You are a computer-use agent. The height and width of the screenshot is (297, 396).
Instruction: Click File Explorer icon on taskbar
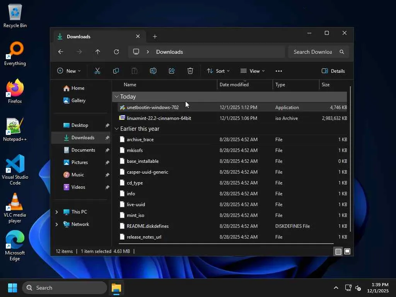click(x=116, y=288)
